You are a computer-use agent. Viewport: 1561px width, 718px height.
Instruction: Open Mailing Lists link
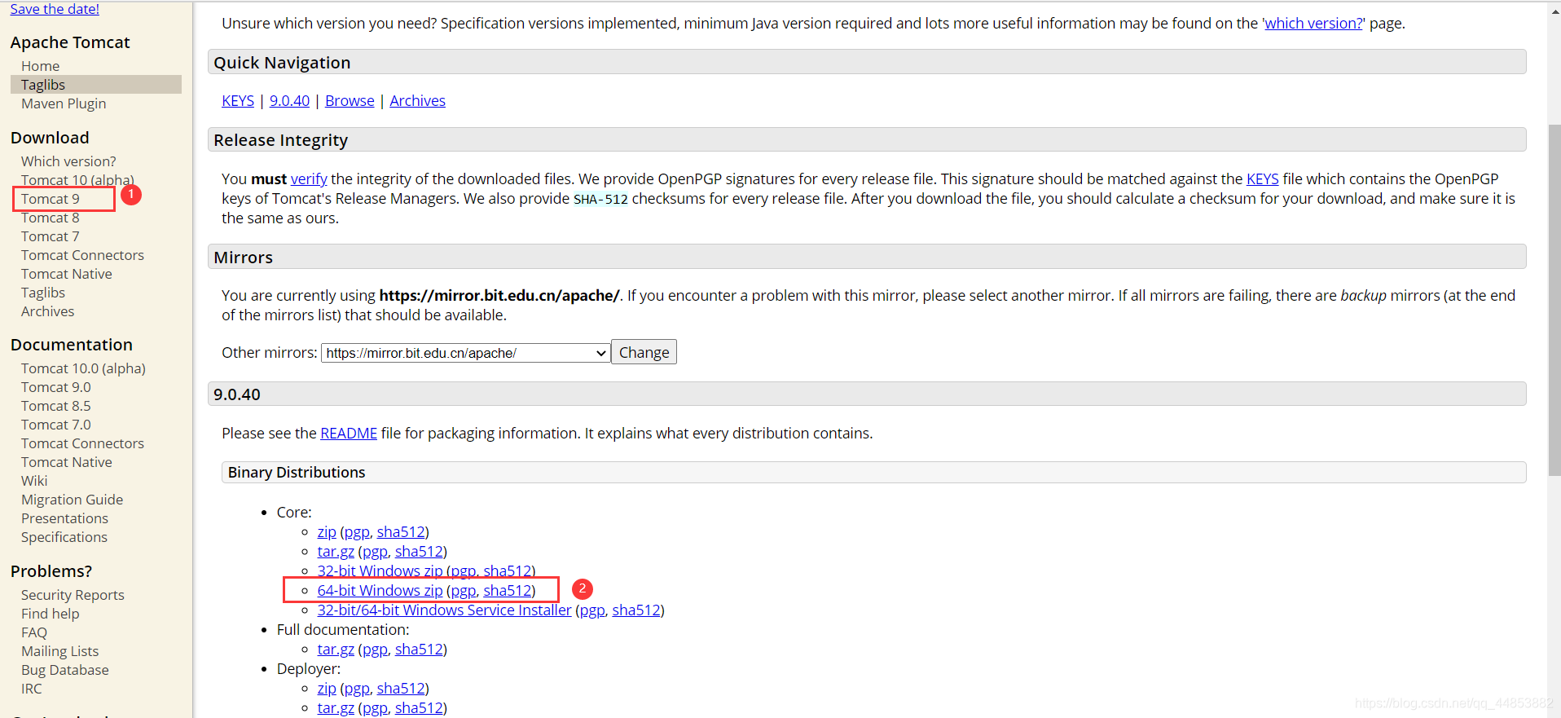pyautogui.click(x=59, y=651)
